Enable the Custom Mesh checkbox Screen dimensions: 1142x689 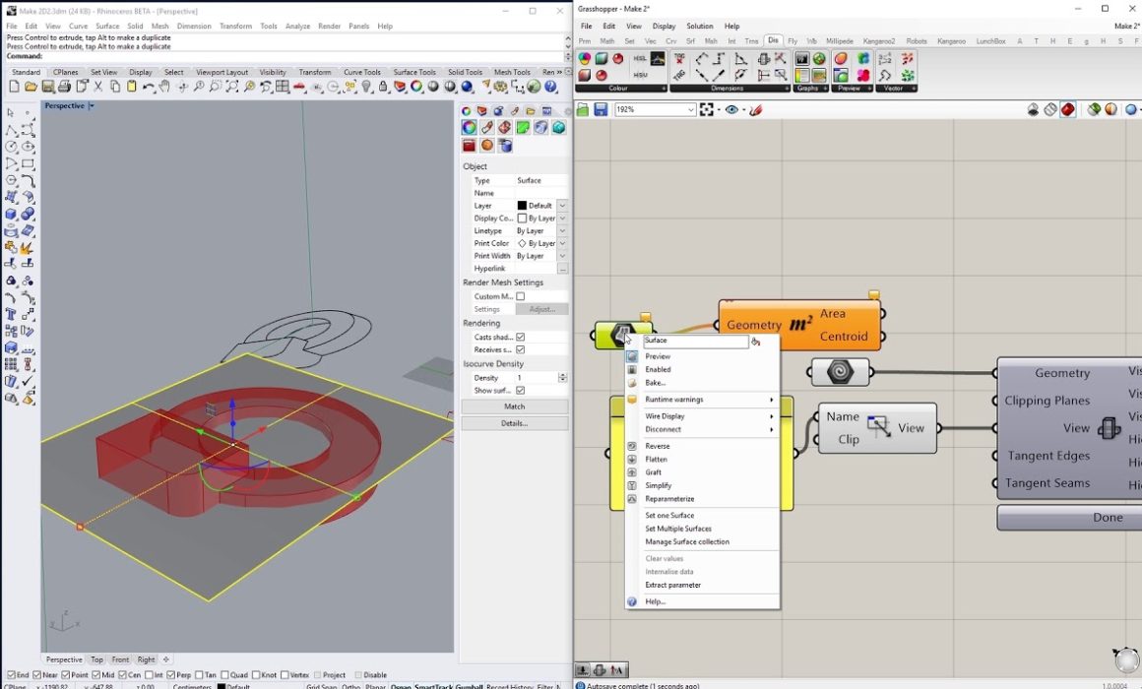[x=521, y=296]
